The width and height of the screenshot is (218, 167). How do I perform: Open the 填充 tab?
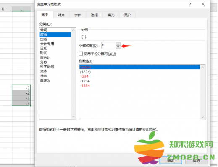[x=111, y=15]
